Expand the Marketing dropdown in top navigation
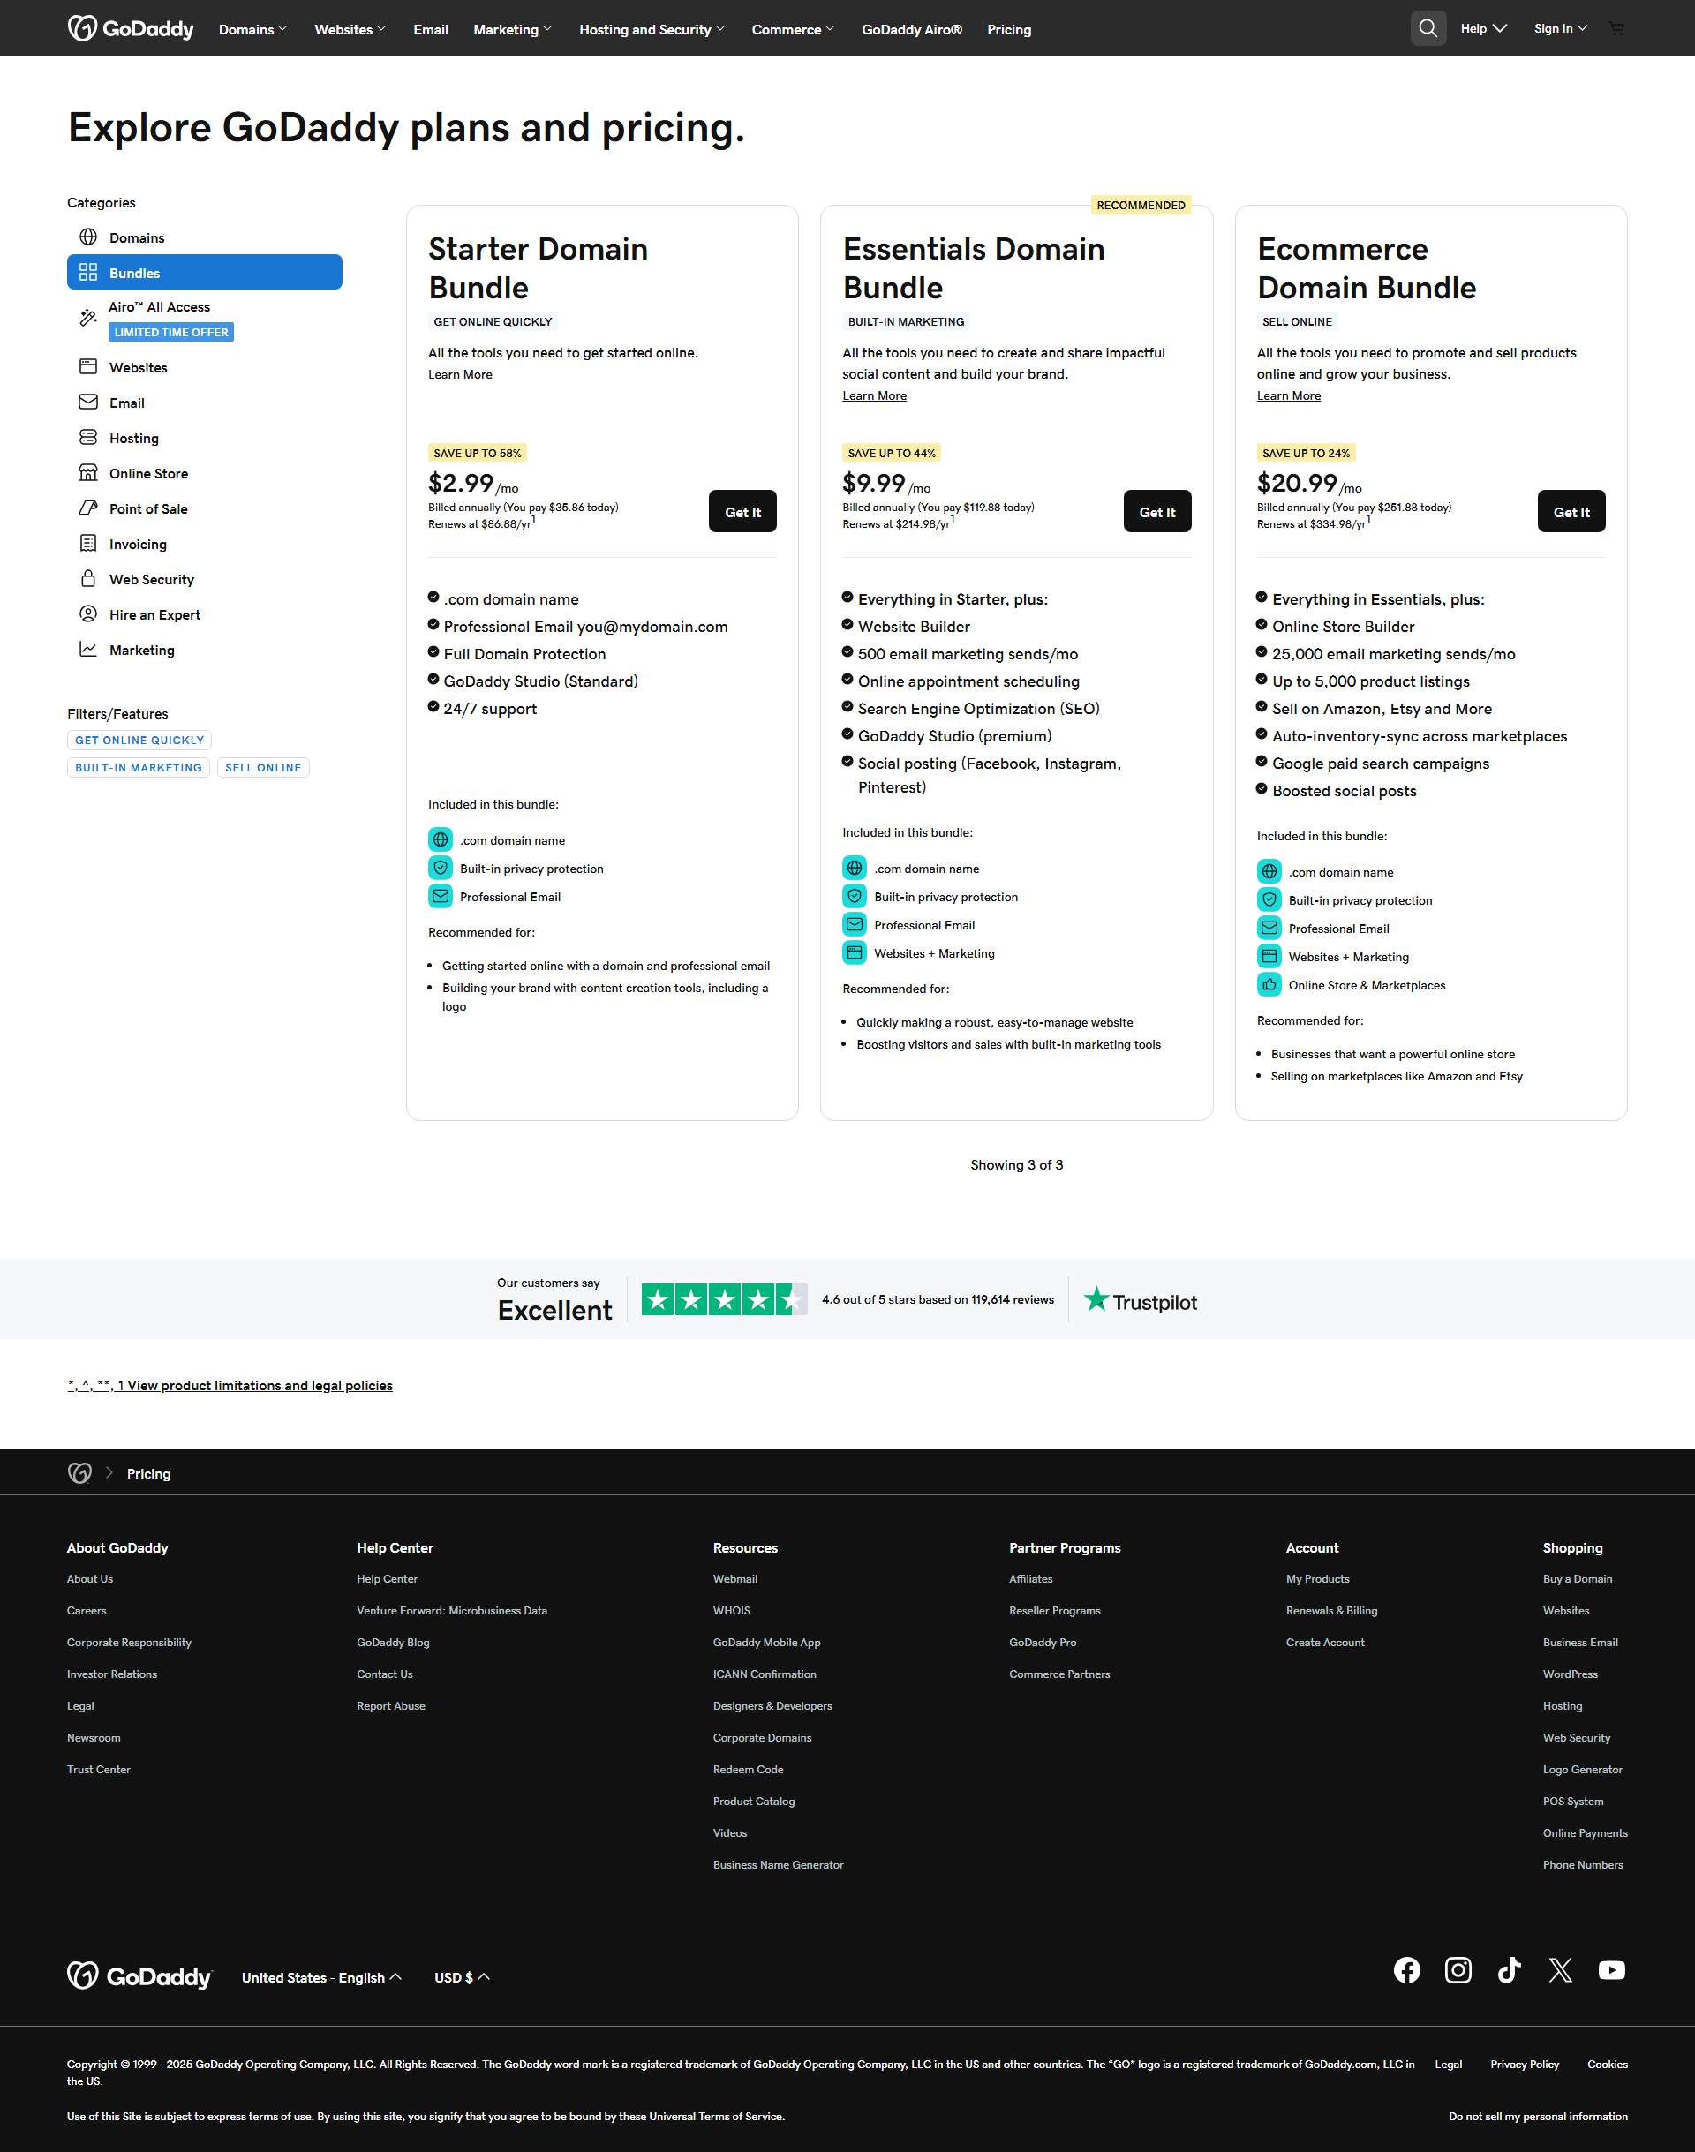The width and height of the screenshot is (1695, 2152). click(x=512, y=30)
